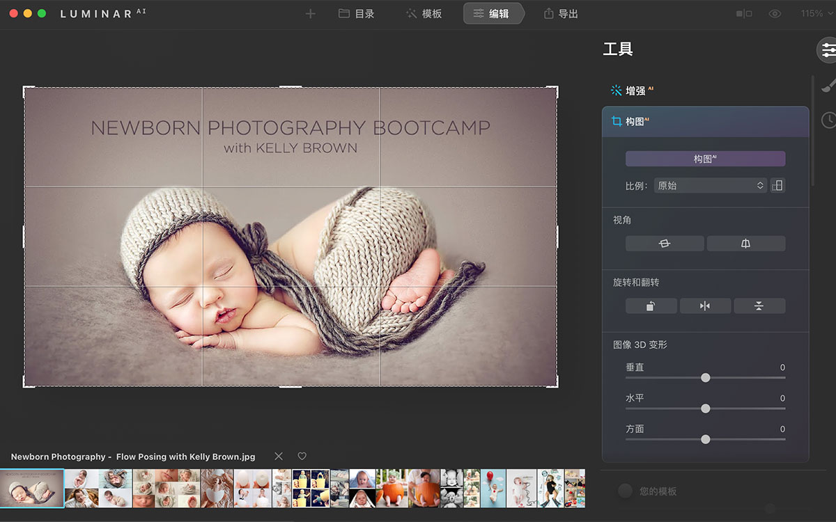Open the 比例 ratio dropdown
Image resolution: width=836 pixels, height=522 pixels.
point(710,186)
